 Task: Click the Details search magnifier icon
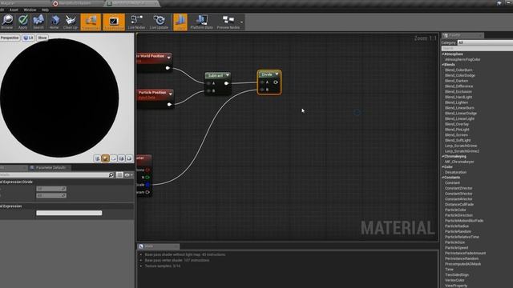pyautogui.click(x=111, y=175)
